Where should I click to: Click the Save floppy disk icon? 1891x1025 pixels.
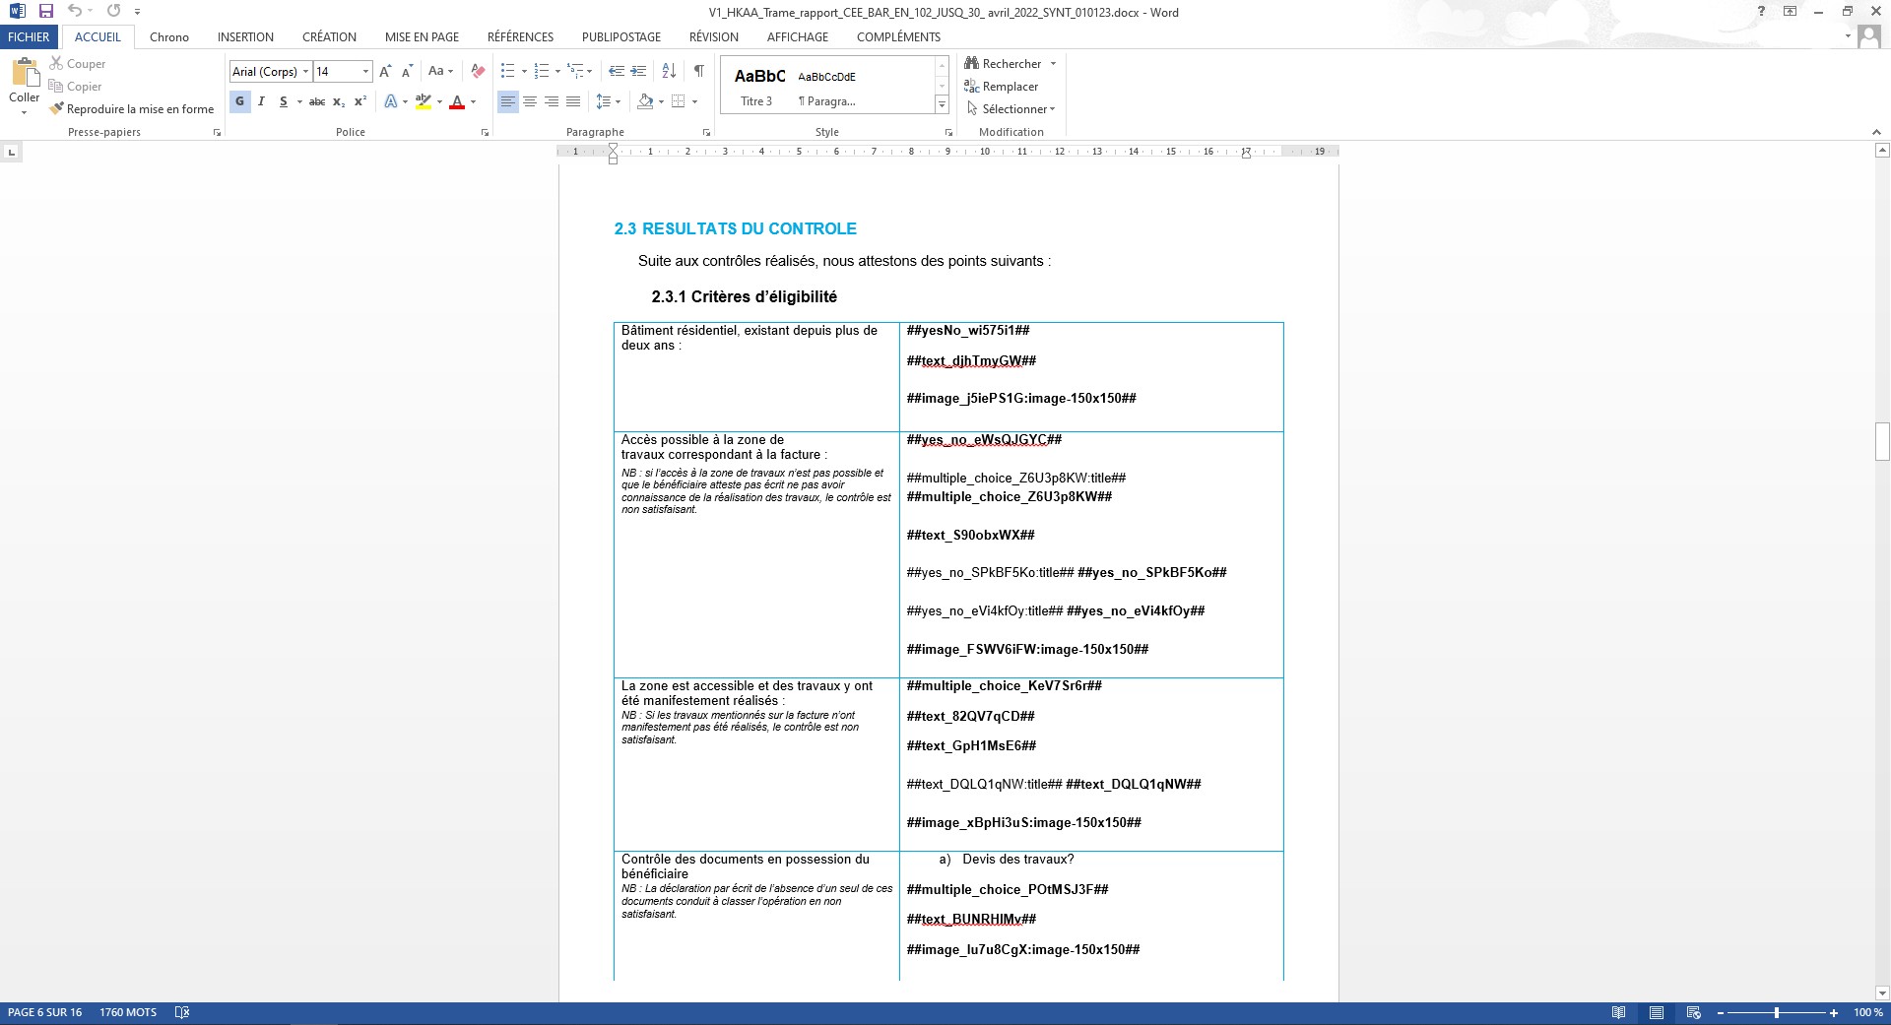[45, 12]
